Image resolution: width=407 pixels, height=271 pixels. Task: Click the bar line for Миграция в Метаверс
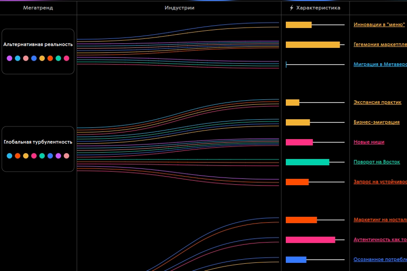point(315,64)
